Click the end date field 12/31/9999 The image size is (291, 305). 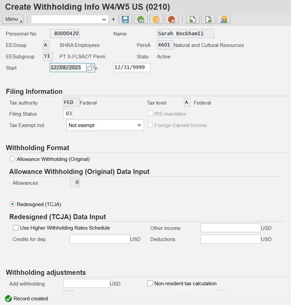click(132, 67)
